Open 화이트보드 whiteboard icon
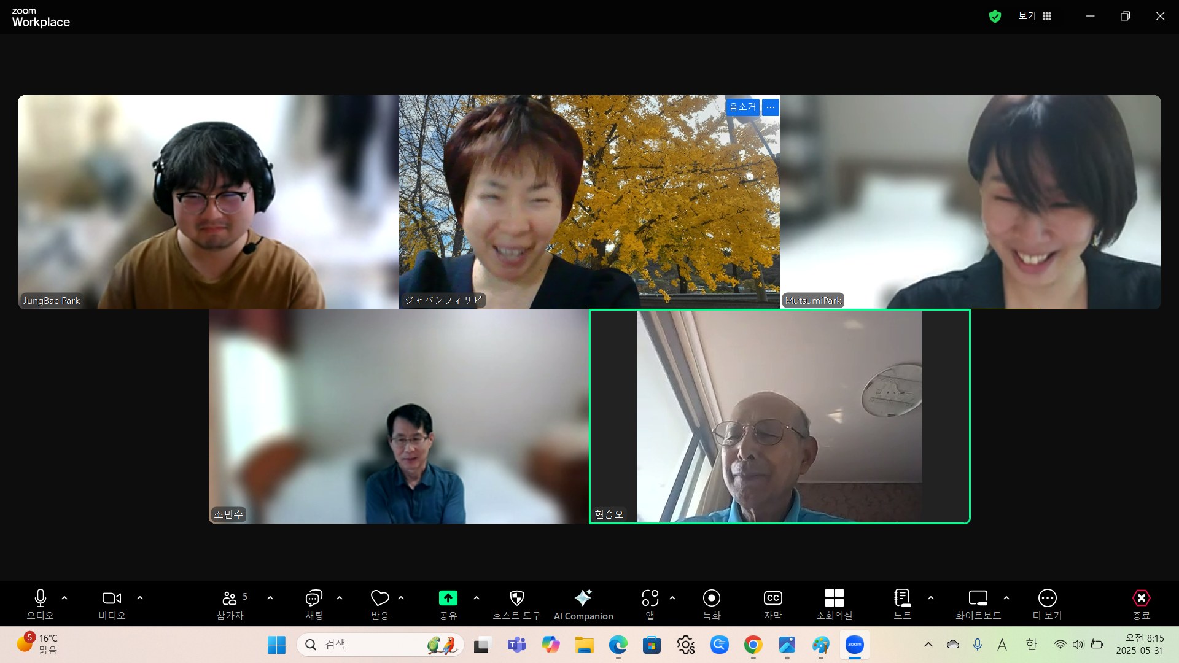Screen dimensions: 1179x663 coord(978,604)
